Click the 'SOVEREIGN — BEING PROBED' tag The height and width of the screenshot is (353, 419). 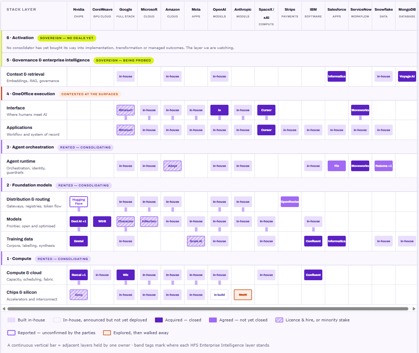[123, 60]
